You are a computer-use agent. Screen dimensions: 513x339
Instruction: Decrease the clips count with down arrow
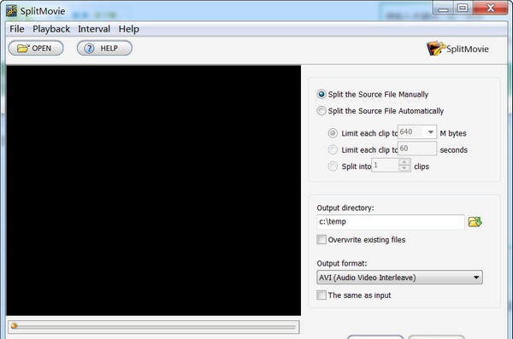tap(404, 168)
